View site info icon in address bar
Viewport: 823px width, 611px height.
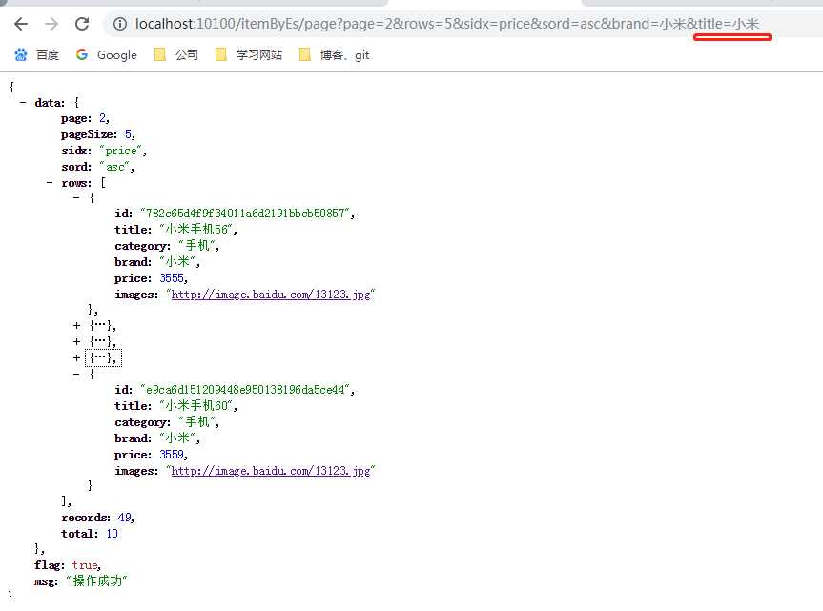pyautogui.click(x=120, y=24)
